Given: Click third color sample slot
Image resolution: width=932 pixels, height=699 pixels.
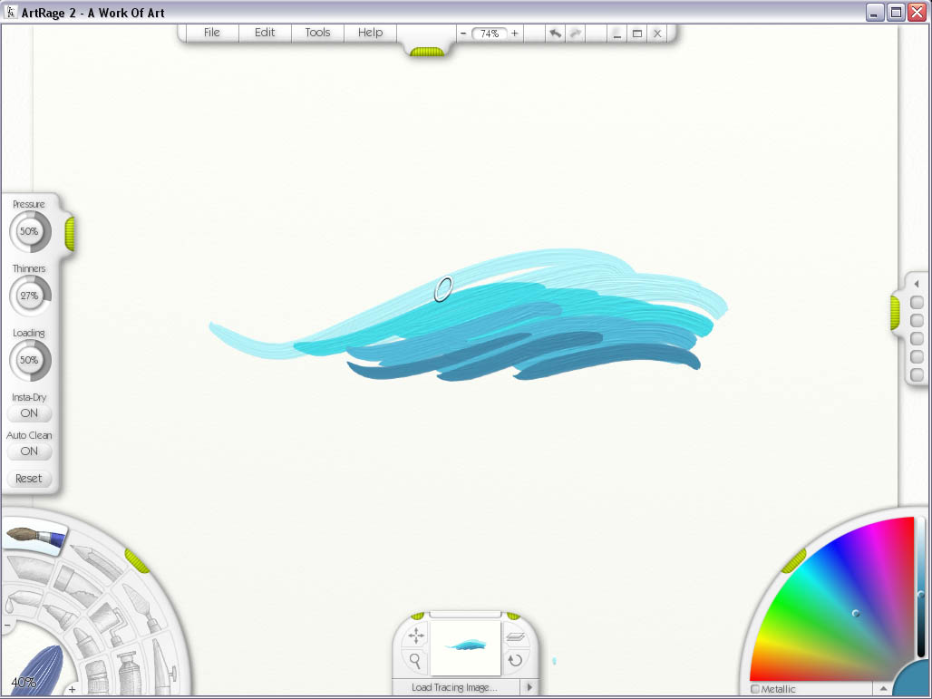Looking at the screenshot, I should [917, 338].
